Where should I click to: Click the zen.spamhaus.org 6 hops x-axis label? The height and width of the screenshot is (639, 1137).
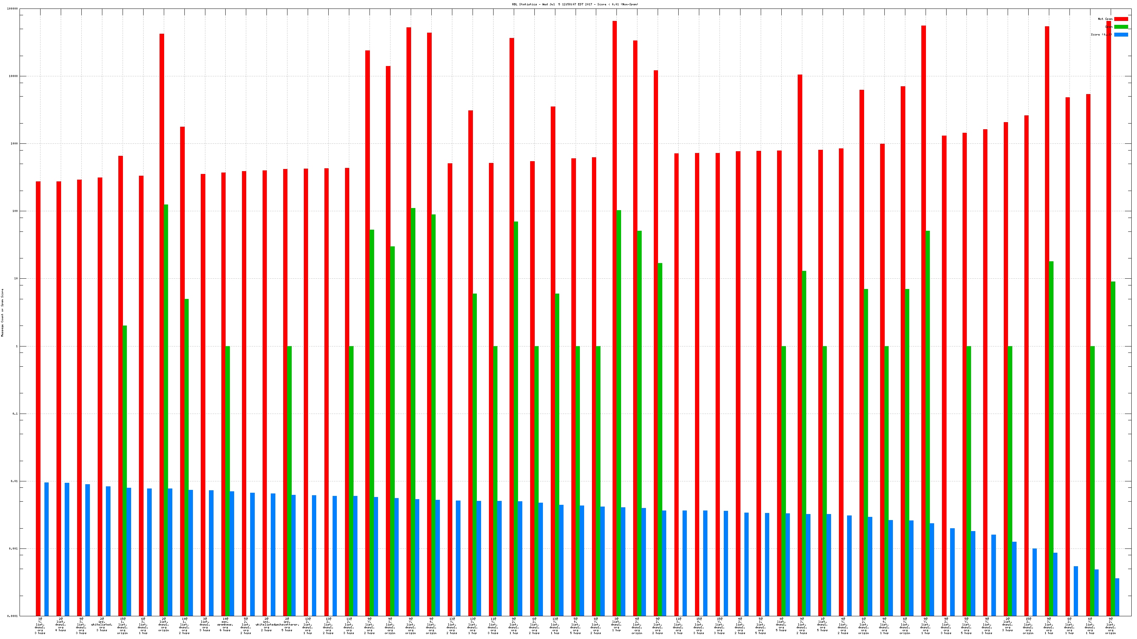(225, 624)
